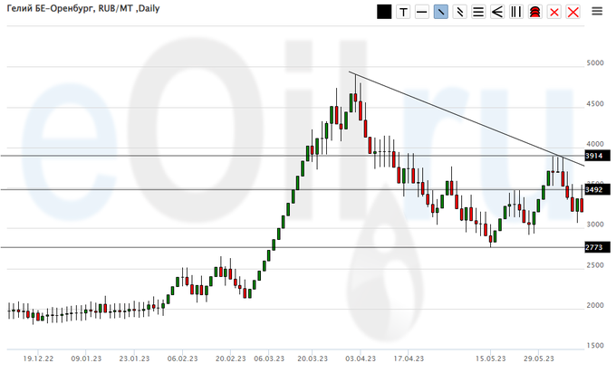Screen dimensions: 616x373
Task: Toggle the active trend line tool
Action: (440, 12)
